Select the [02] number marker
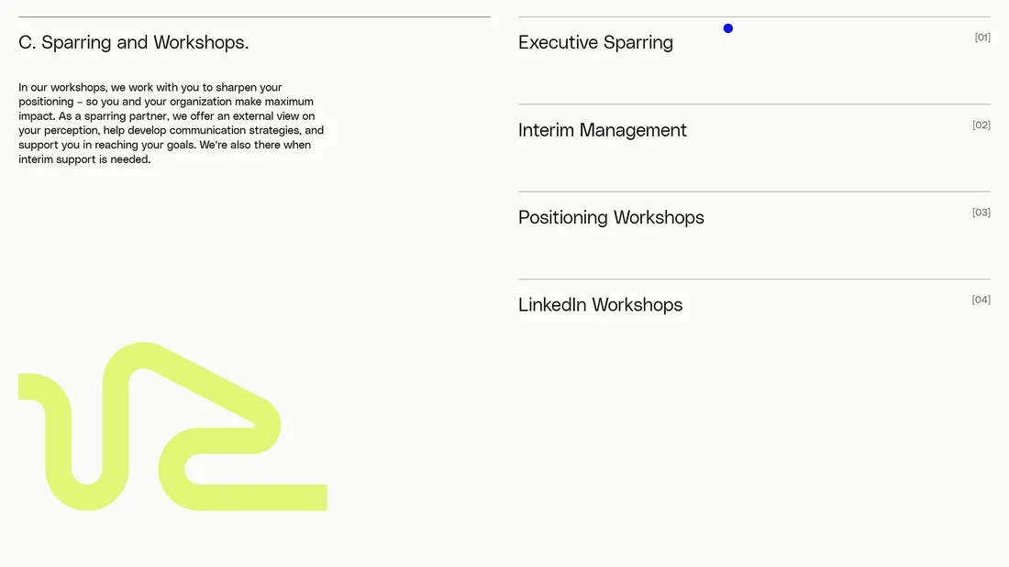1009x567 pixels. (981, 125)
